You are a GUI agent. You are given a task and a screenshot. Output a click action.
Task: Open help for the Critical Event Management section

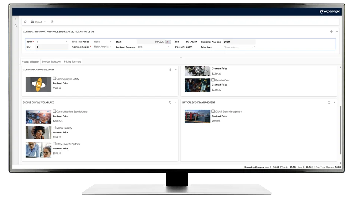[x=329, y=102]
